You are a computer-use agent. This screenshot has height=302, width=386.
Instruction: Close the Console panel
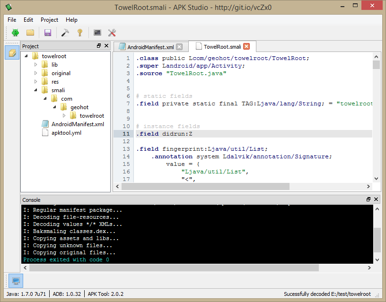coord(376,199)
